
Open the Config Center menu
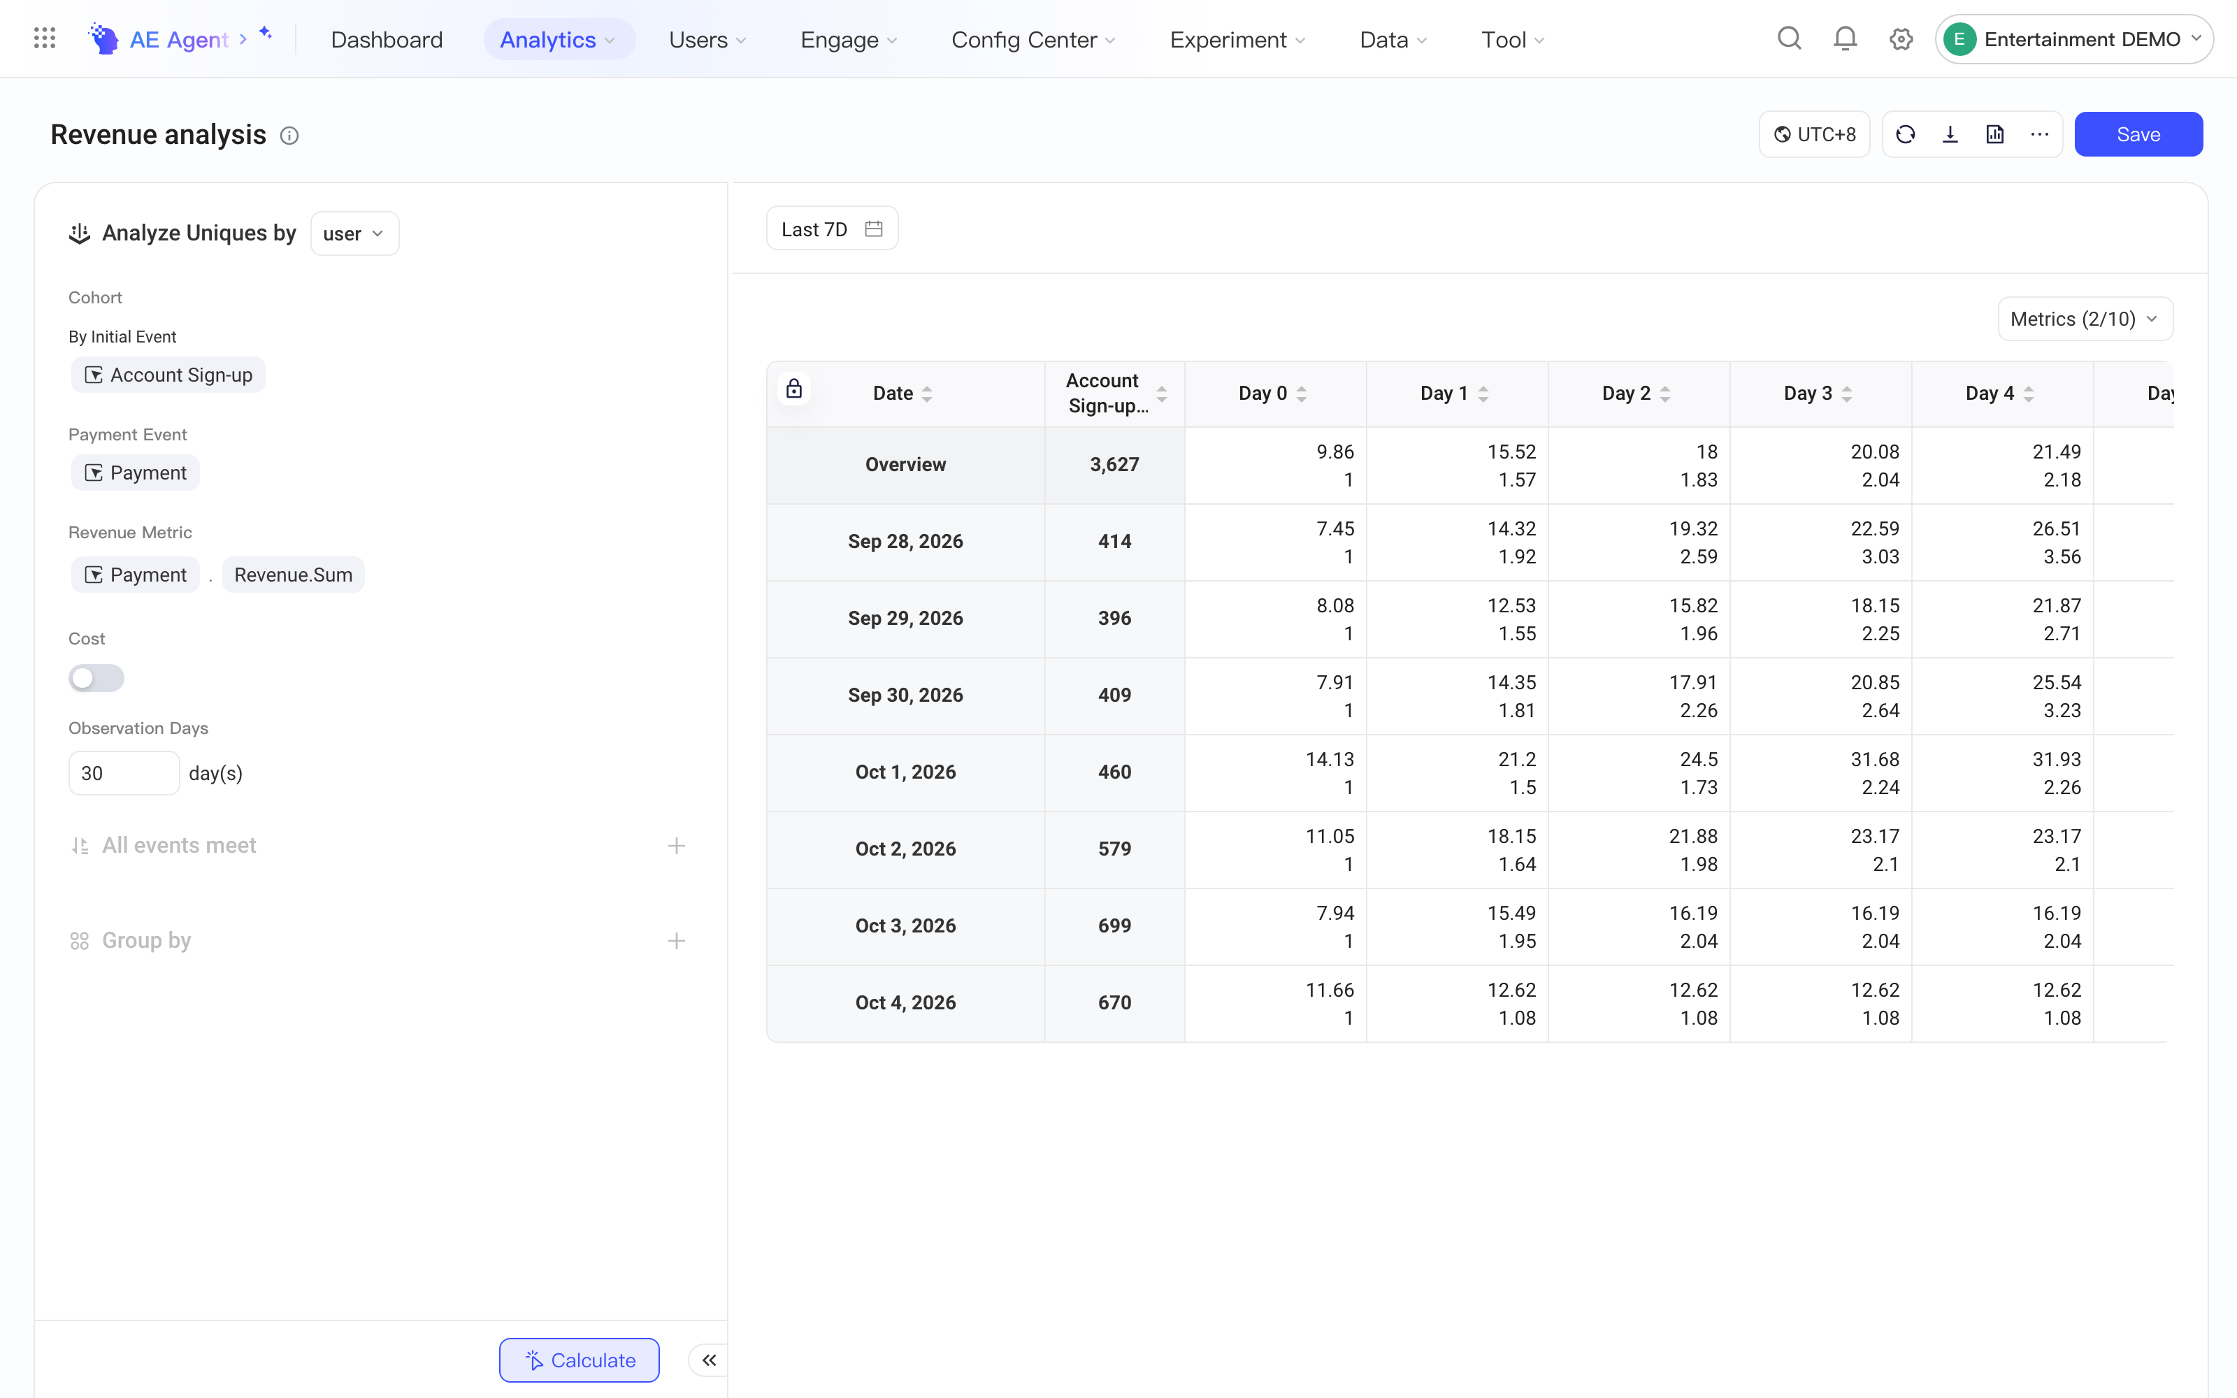[x=1033, y=40]
